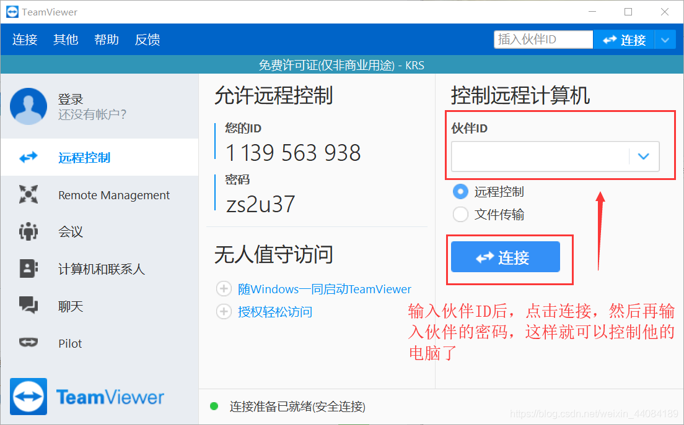Close the TeamViewer window
The width and height of the screenshot is (684, 425).
(665, 12)
